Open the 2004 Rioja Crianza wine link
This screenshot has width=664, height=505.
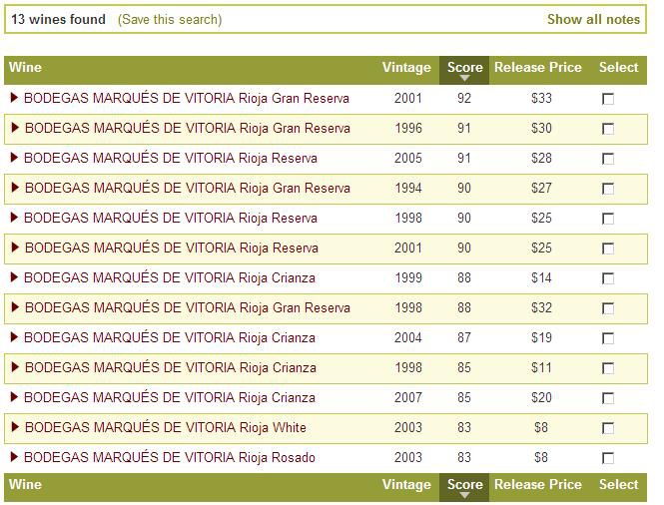pos(170,337)
